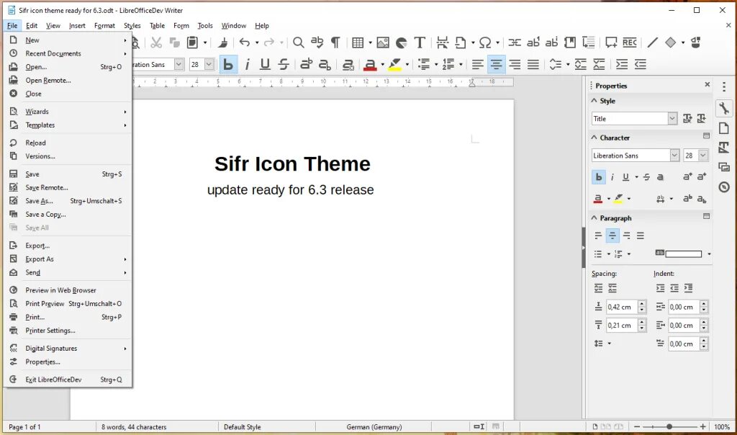Collapse the Style section in Properties
The width and height of the screenshot is (737, 435).
594,101
